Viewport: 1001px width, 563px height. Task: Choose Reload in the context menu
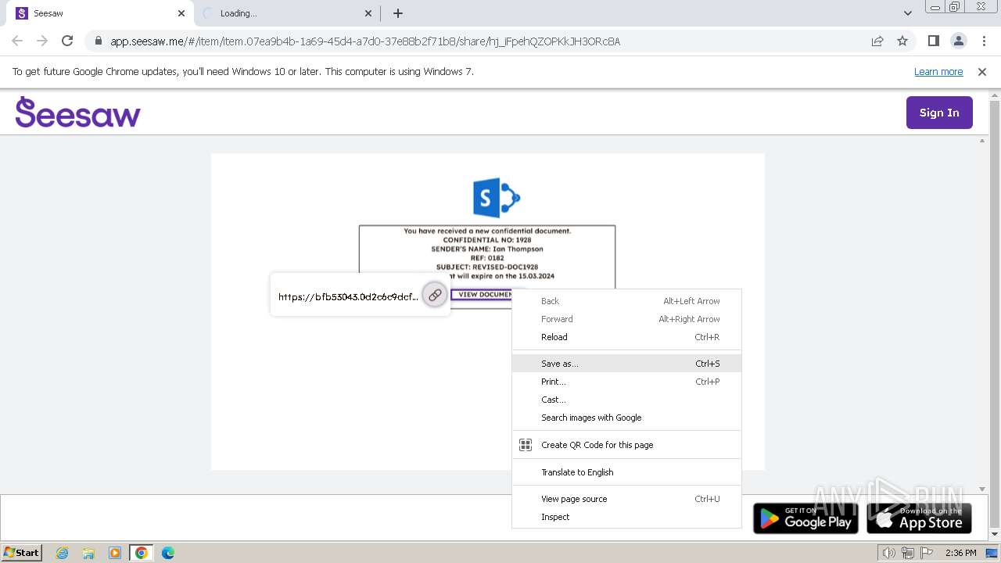[626, 337]
